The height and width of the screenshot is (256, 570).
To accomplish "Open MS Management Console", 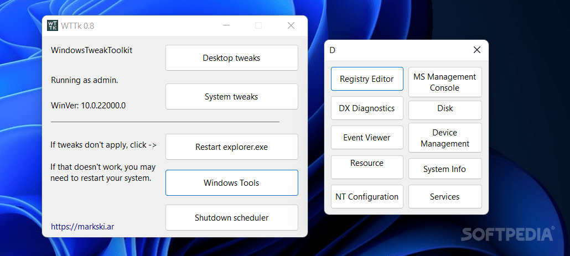I will [x=445, y=82].
